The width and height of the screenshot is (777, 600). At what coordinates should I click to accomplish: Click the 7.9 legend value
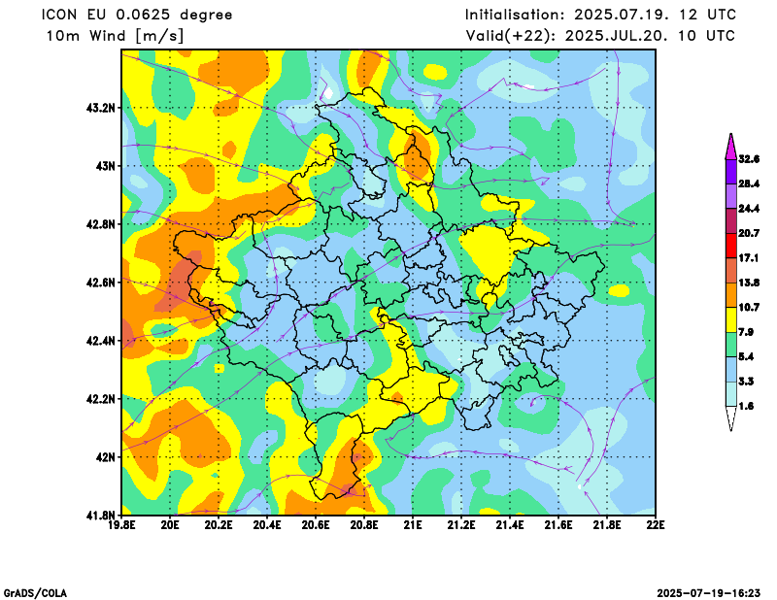(746, 332)
